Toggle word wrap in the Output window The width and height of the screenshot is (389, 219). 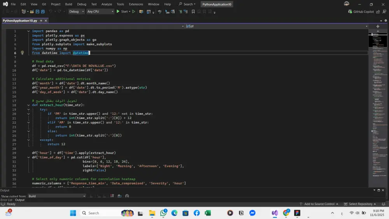[119, 196]
